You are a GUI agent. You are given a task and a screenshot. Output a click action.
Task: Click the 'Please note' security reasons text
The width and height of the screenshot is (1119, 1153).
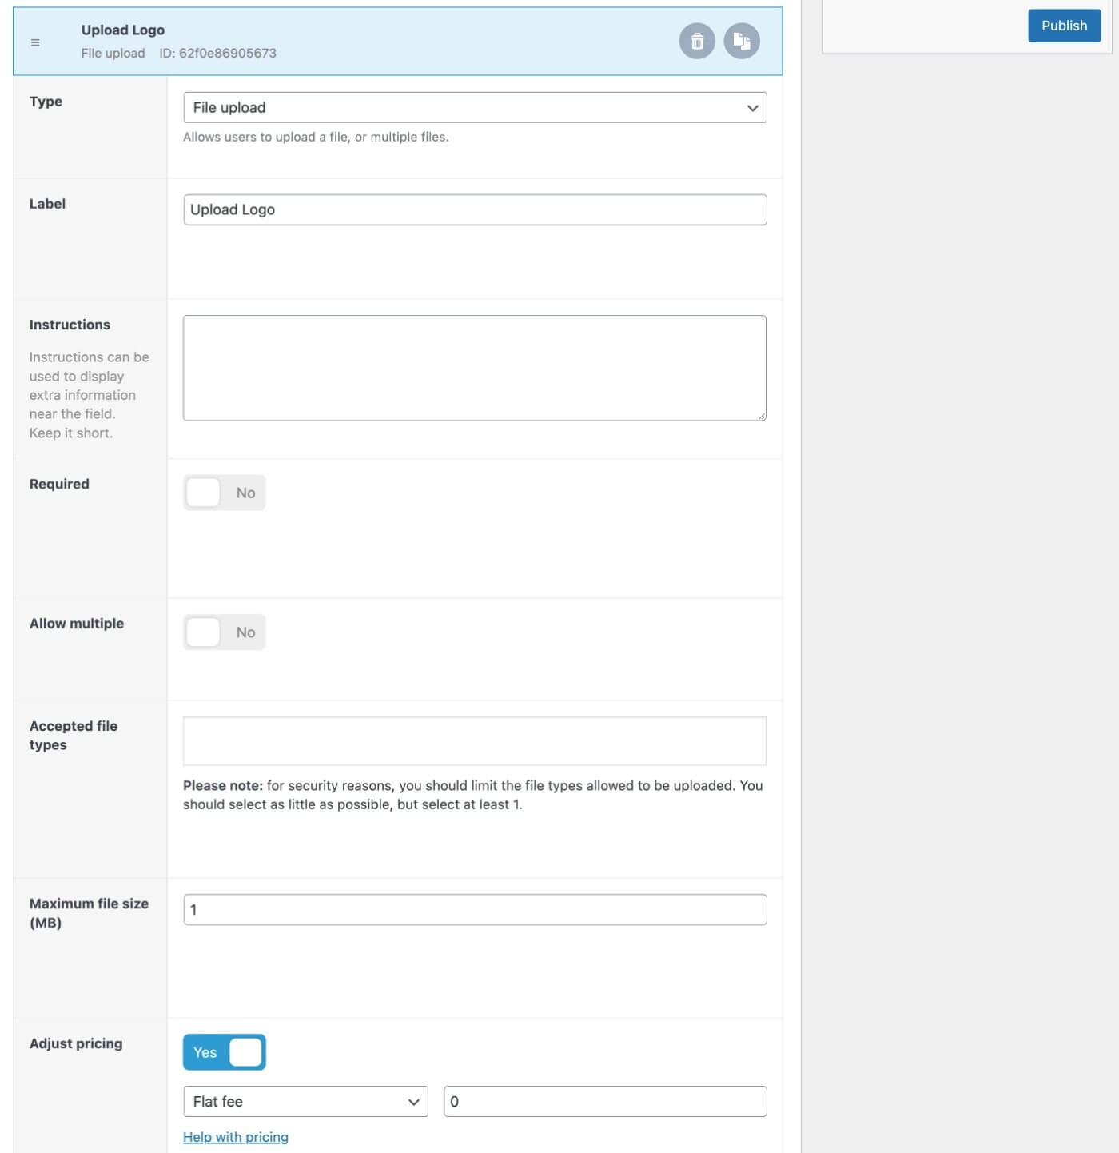[x=473, y=795]
